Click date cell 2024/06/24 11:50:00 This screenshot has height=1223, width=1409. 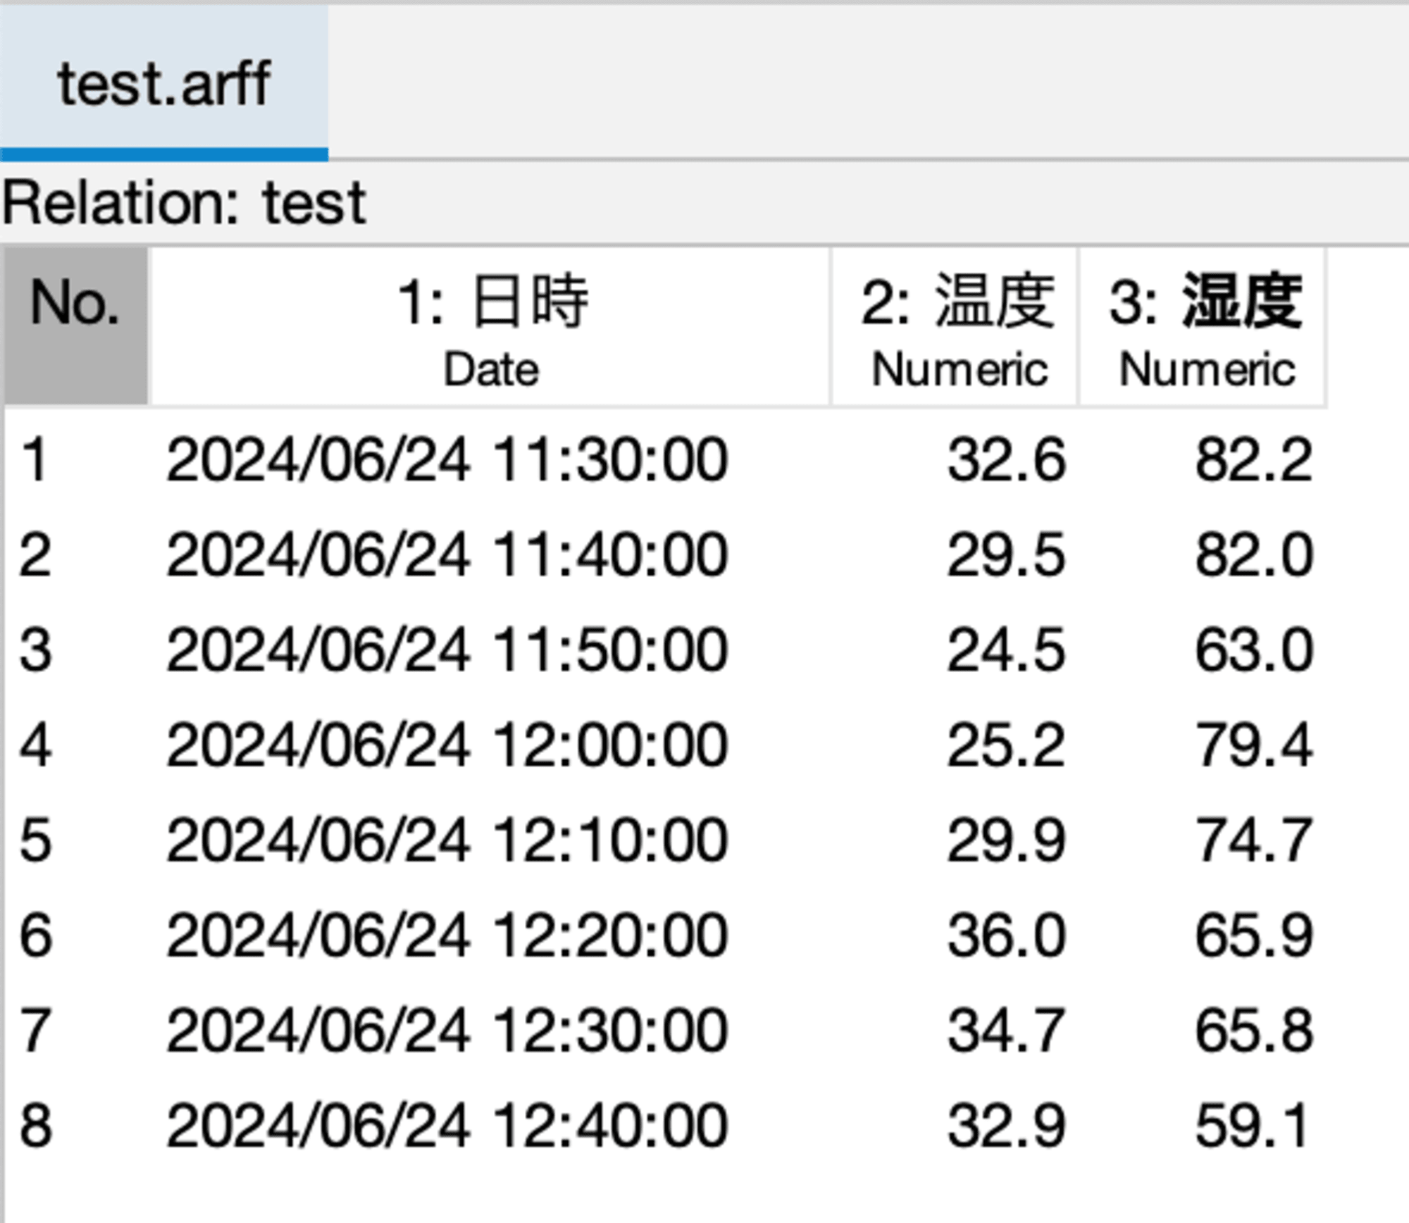(491, 650)
